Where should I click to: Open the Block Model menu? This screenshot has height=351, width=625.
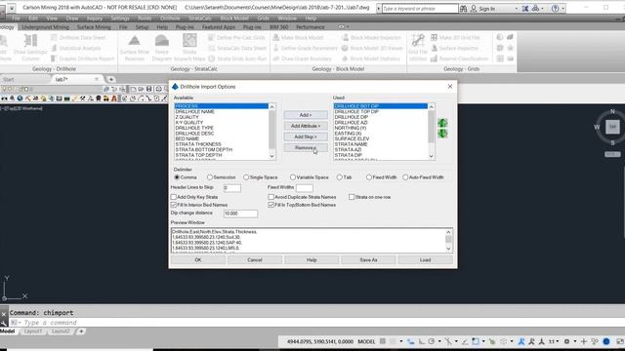tap(234, 19)
